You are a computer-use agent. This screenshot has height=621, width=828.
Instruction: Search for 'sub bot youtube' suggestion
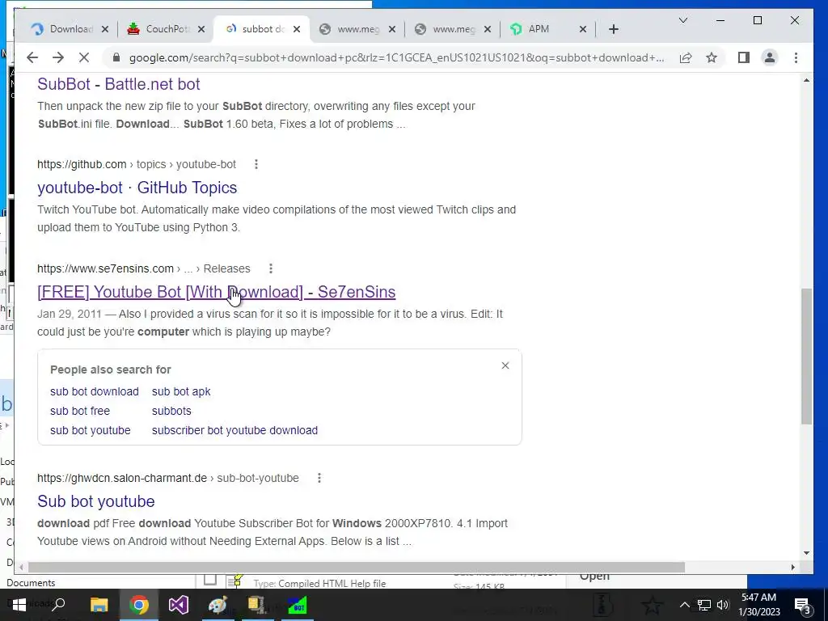(91, 430)
